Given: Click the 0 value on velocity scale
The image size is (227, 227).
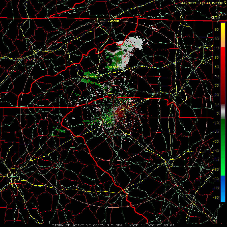Looking at the screenshot, I should coord(218,113).
